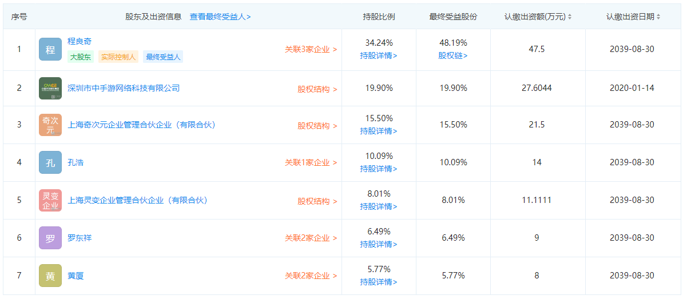Click the 黄 olive avatar icon
The height and width of the screenshot is (299, 687).
(x=50, y=276)
